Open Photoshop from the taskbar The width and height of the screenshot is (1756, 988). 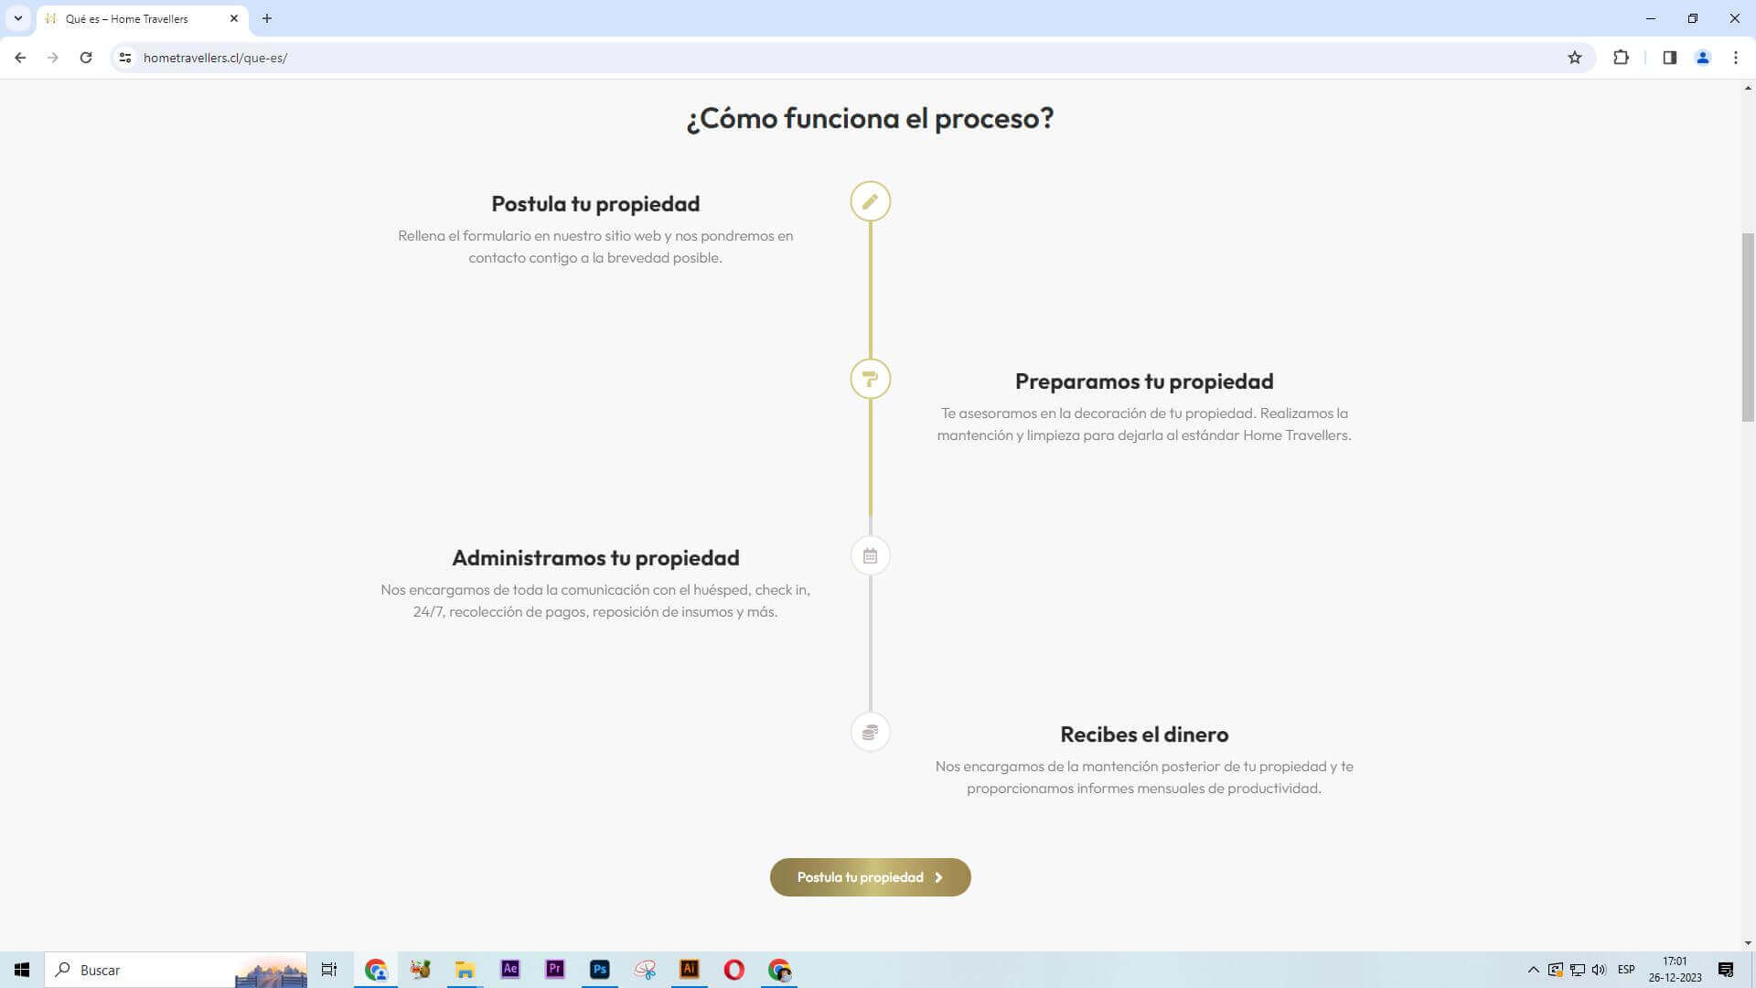click(x=599, y=969)
